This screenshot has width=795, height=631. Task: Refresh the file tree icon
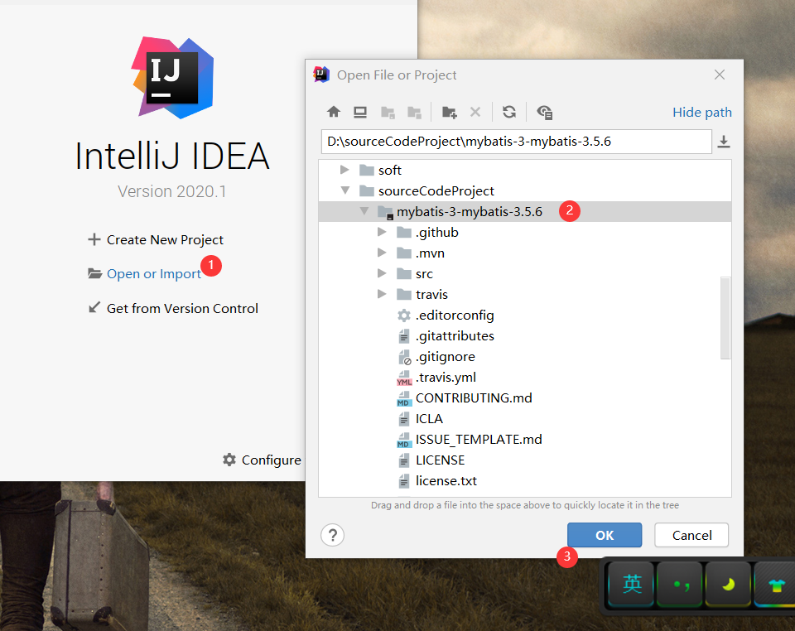[509, 112]
